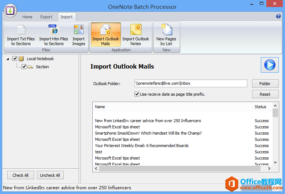
Task: Open the help question mark icon
Action: pos(278,16)
